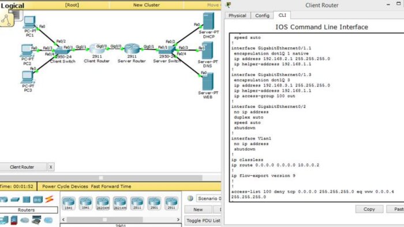Select the DNS server device
Screen dimensions: 404x227
tap(207, 51)
